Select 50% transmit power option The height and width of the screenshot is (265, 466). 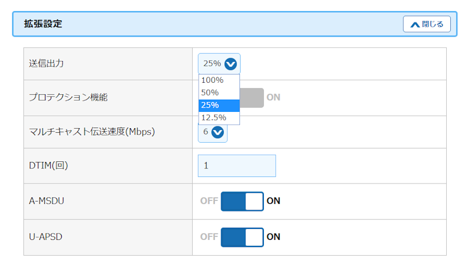tap(210, 93)
